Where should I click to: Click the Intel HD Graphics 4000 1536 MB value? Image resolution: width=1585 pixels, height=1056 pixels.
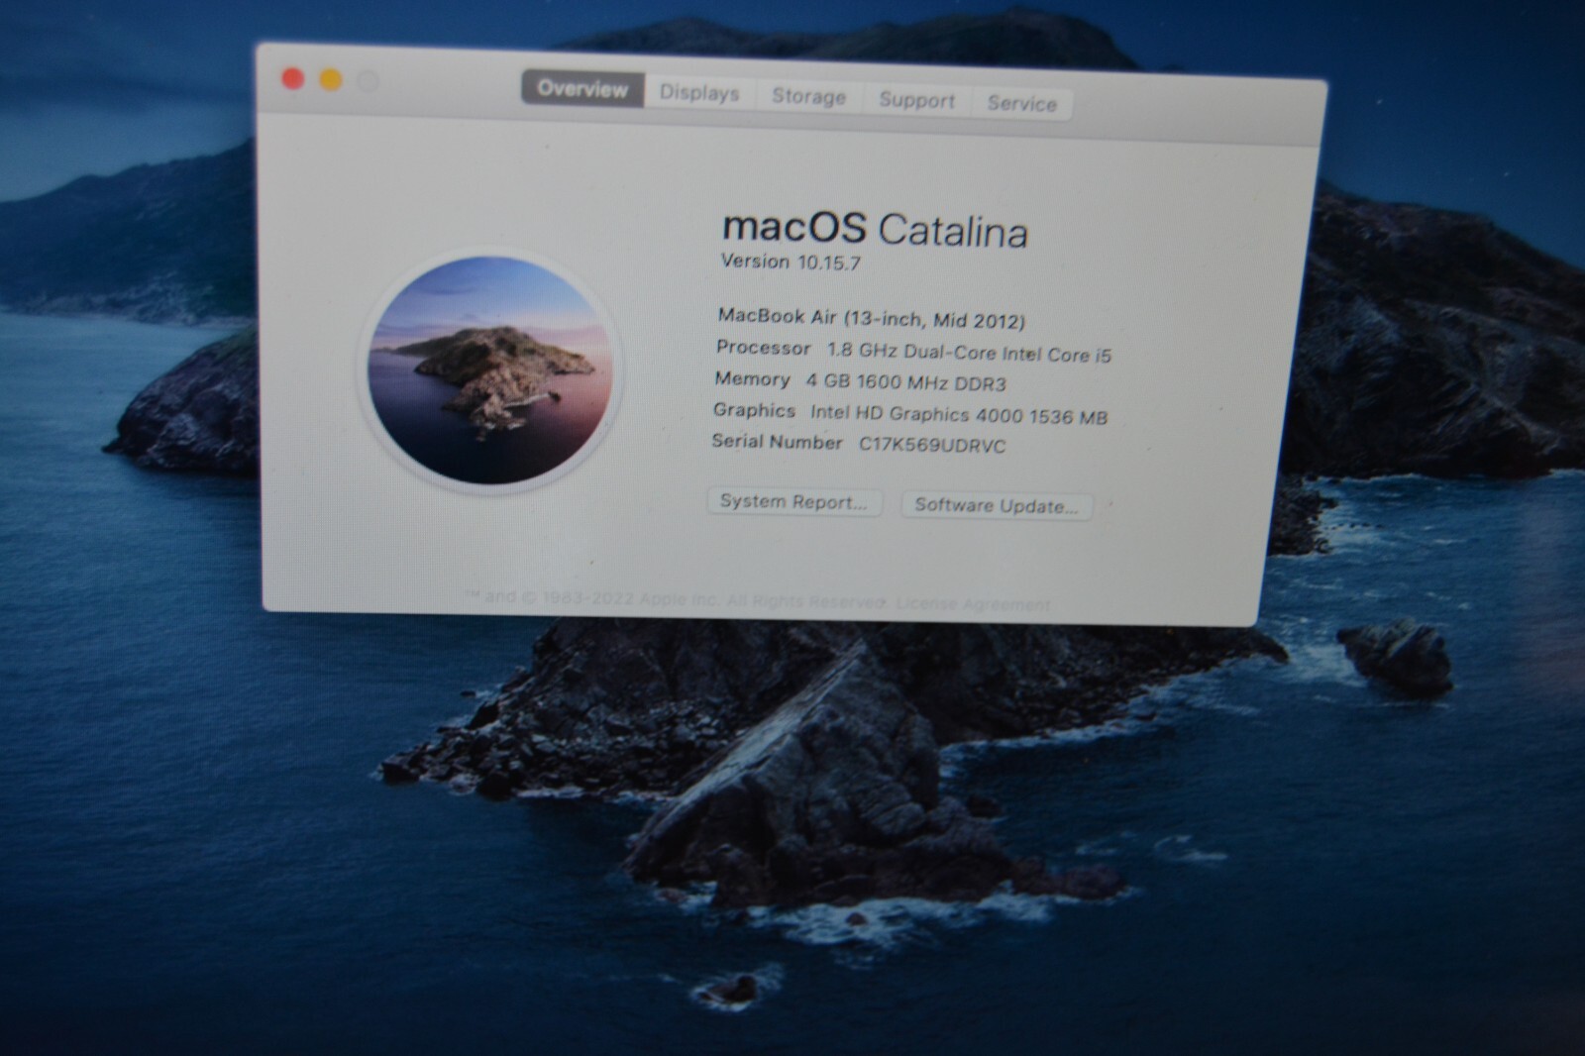point(959,414)
